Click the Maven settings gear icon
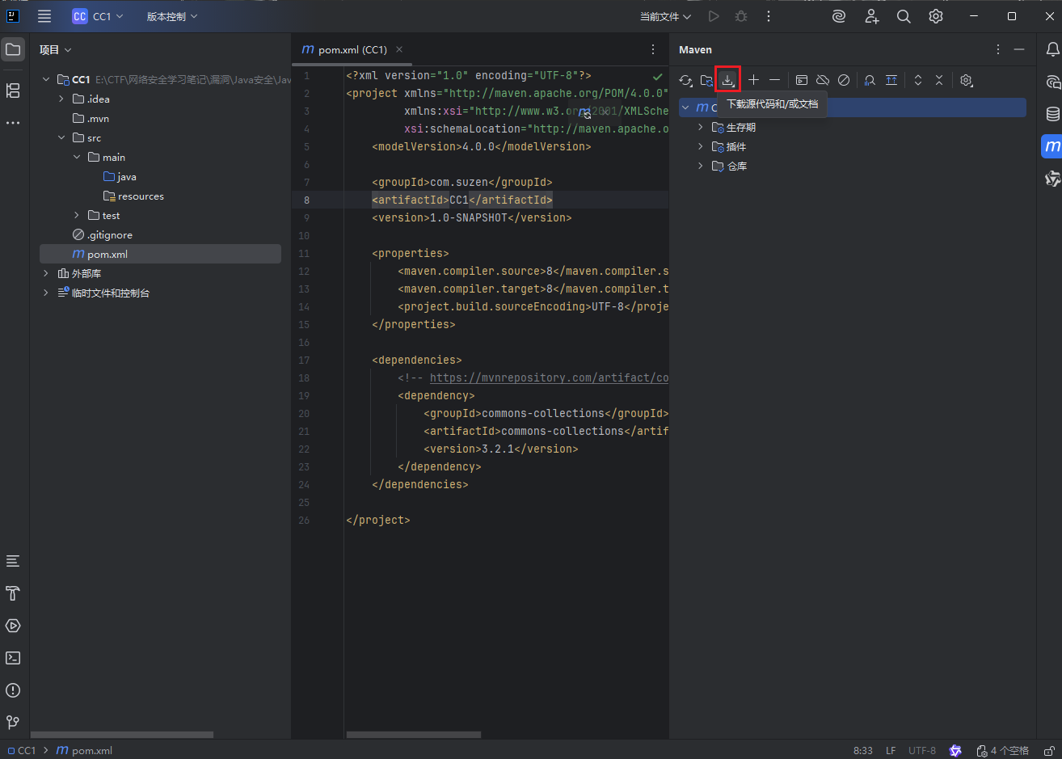The width and height of the screenshot is (1062, 759). coord(966,80)
